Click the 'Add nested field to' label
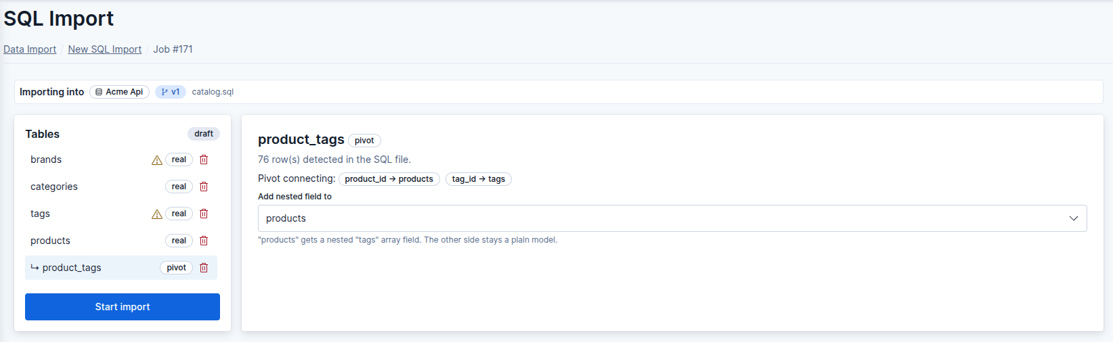Screen dimensions: 1113x342 tap(295, 197)
